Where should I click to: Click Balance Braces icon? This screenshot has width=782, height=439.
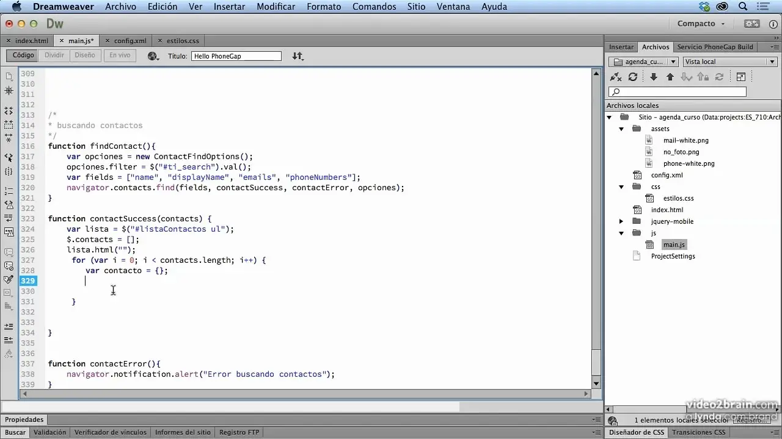click(x=9, y=172)
